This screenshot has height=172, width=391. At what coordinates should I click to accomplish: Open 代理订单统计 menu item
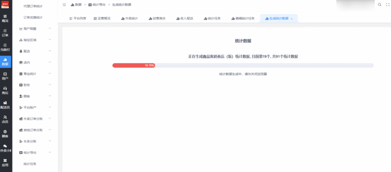pyautogui.click(x=33, y=6)
